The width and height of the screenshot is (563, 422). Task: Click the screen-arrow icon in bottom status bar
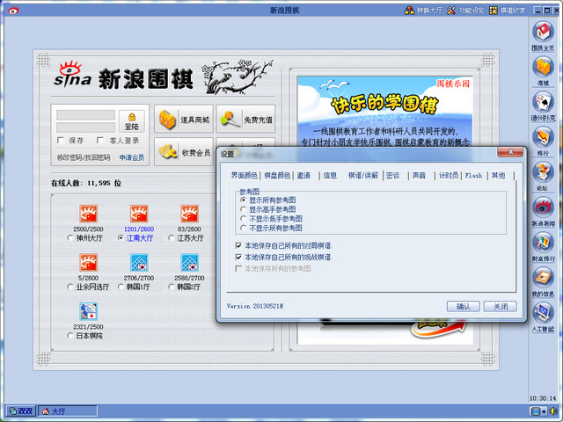pos(538,411)
